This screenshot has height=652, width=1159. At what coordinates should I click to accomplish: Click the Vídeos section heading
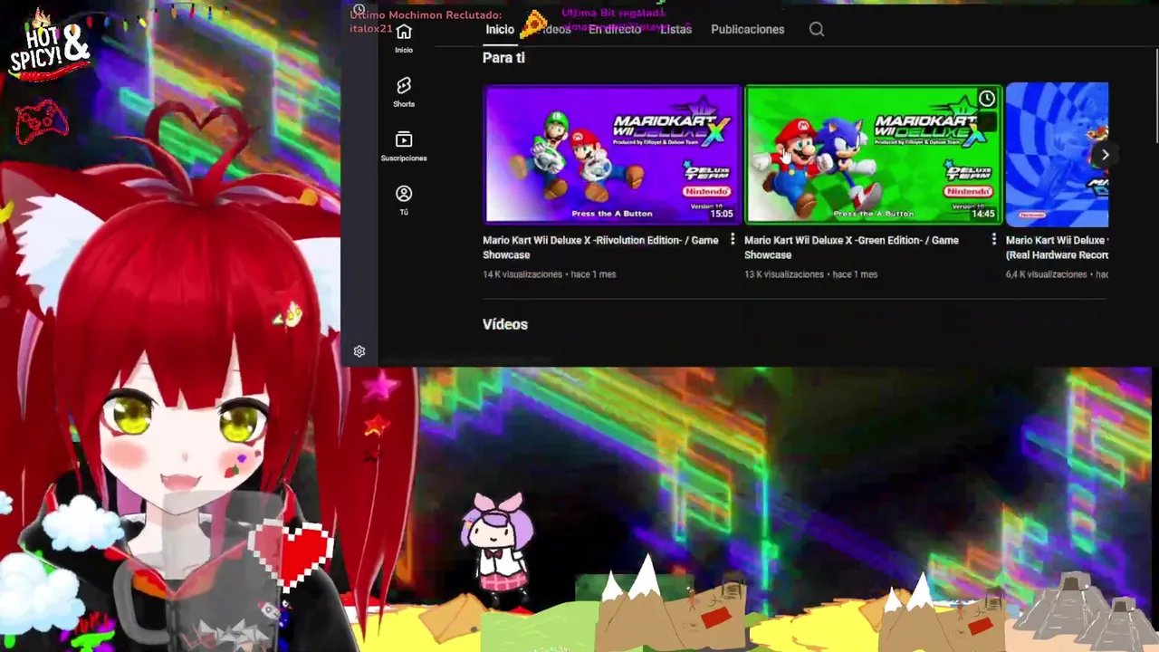pos(505,324)
